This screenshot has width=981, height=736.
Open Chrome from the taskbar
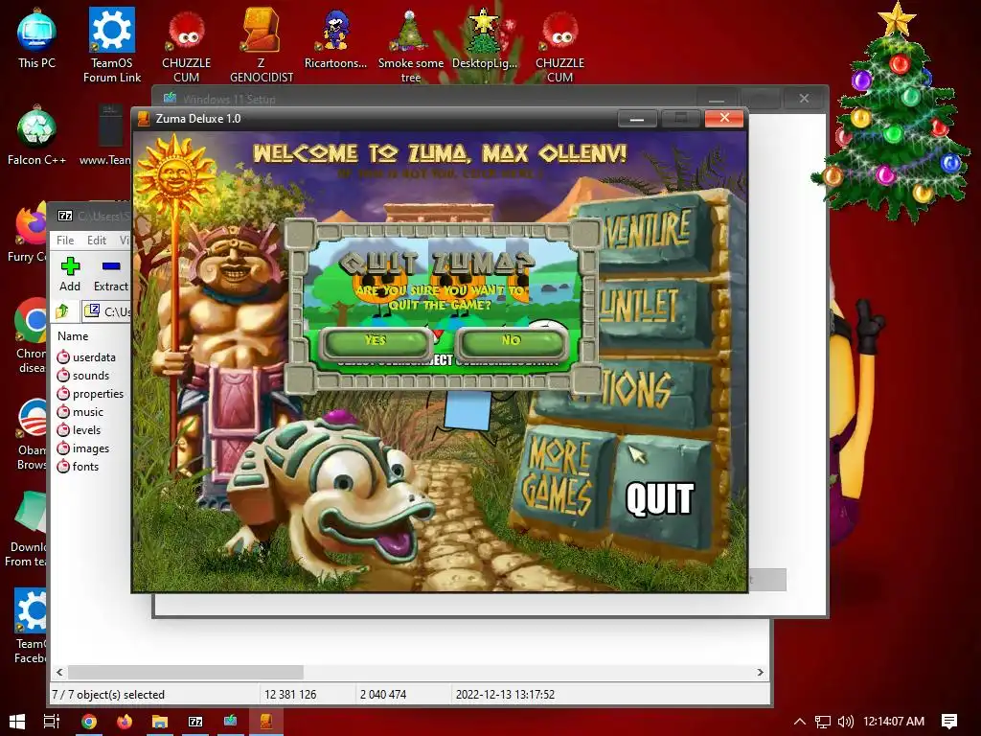(x=89, y=722)
